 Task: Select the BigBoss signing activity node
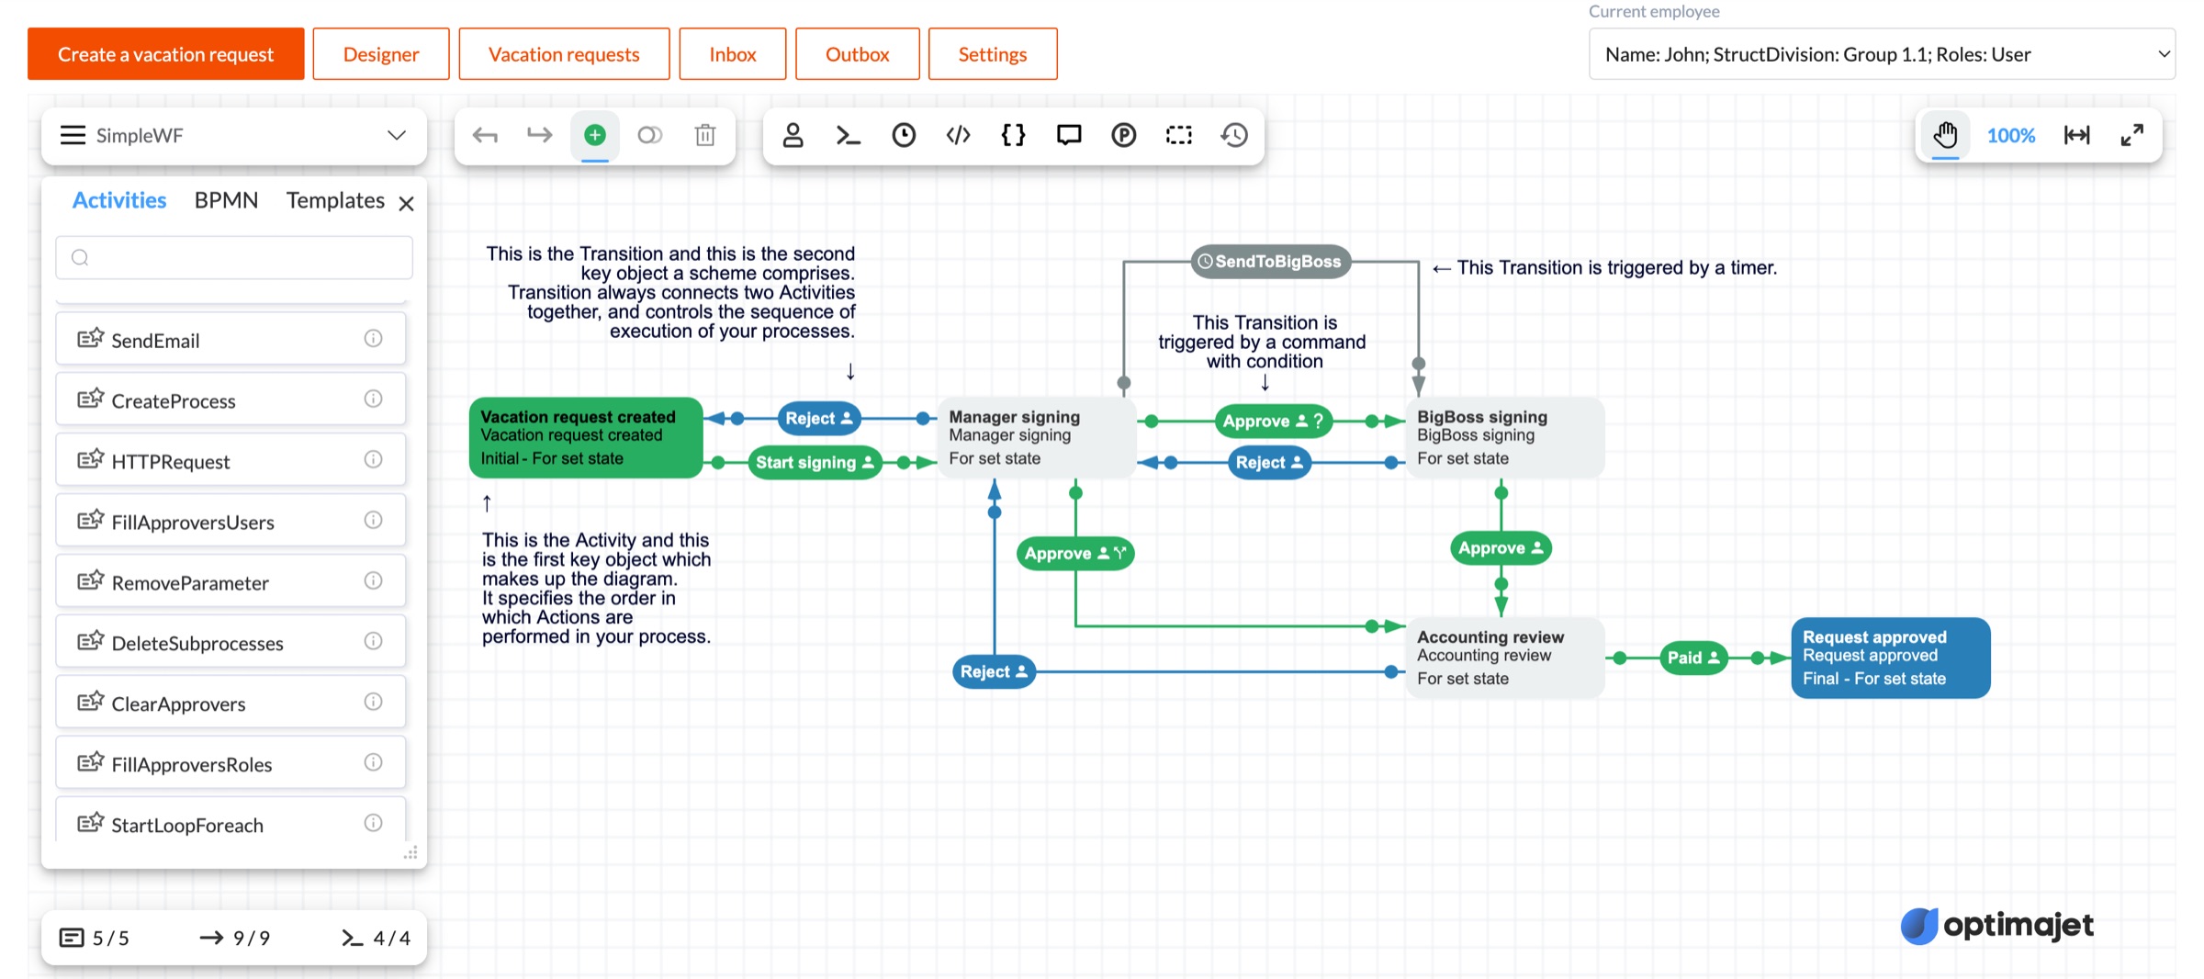pos(1505,438)
